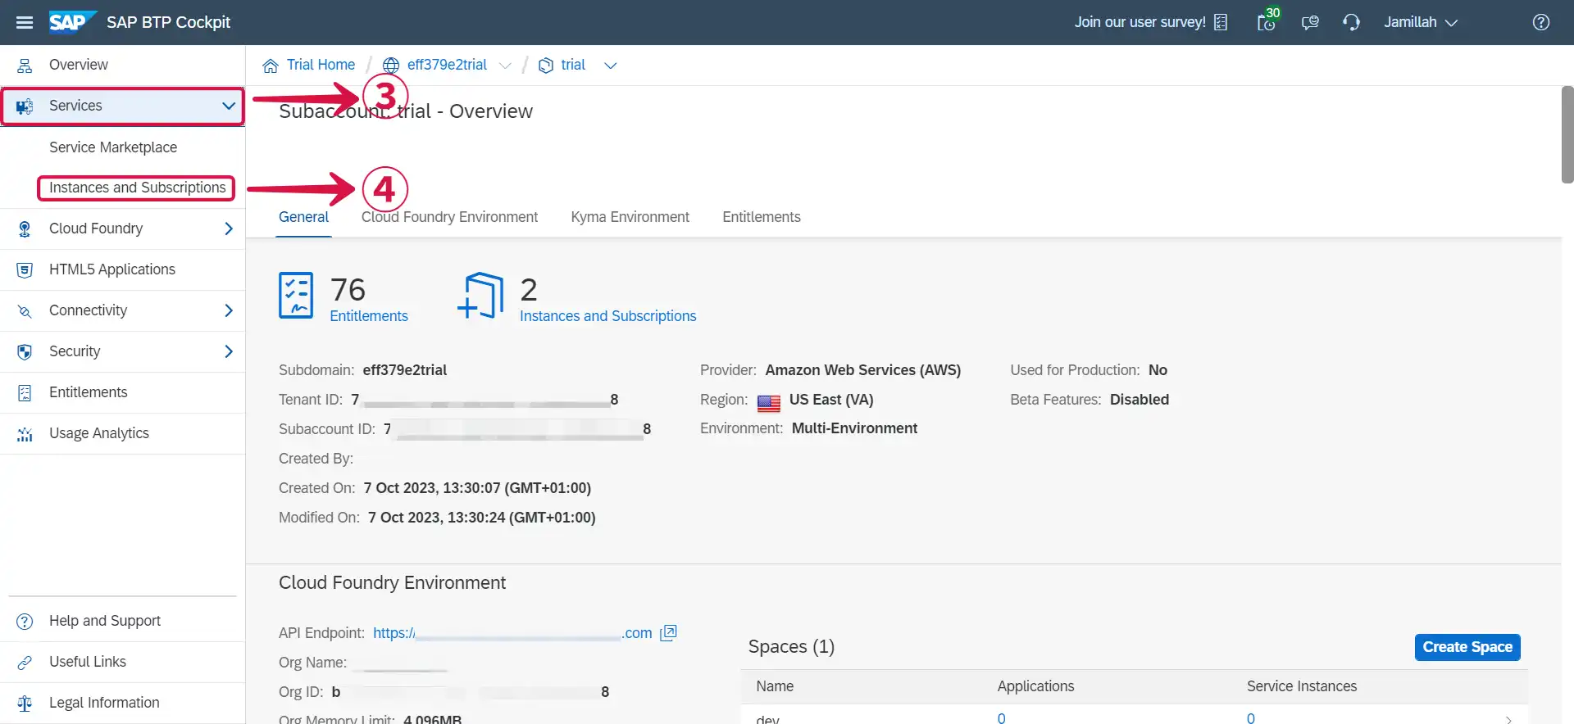The image size is (1574, 724).
Task: Click the SAP logo
Action: (x=72, y=21)
